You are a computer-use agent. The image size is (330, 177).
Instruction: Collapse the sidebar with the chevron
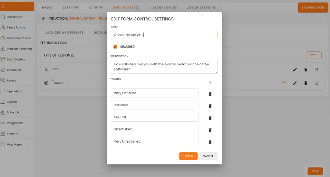coord(3,6)
